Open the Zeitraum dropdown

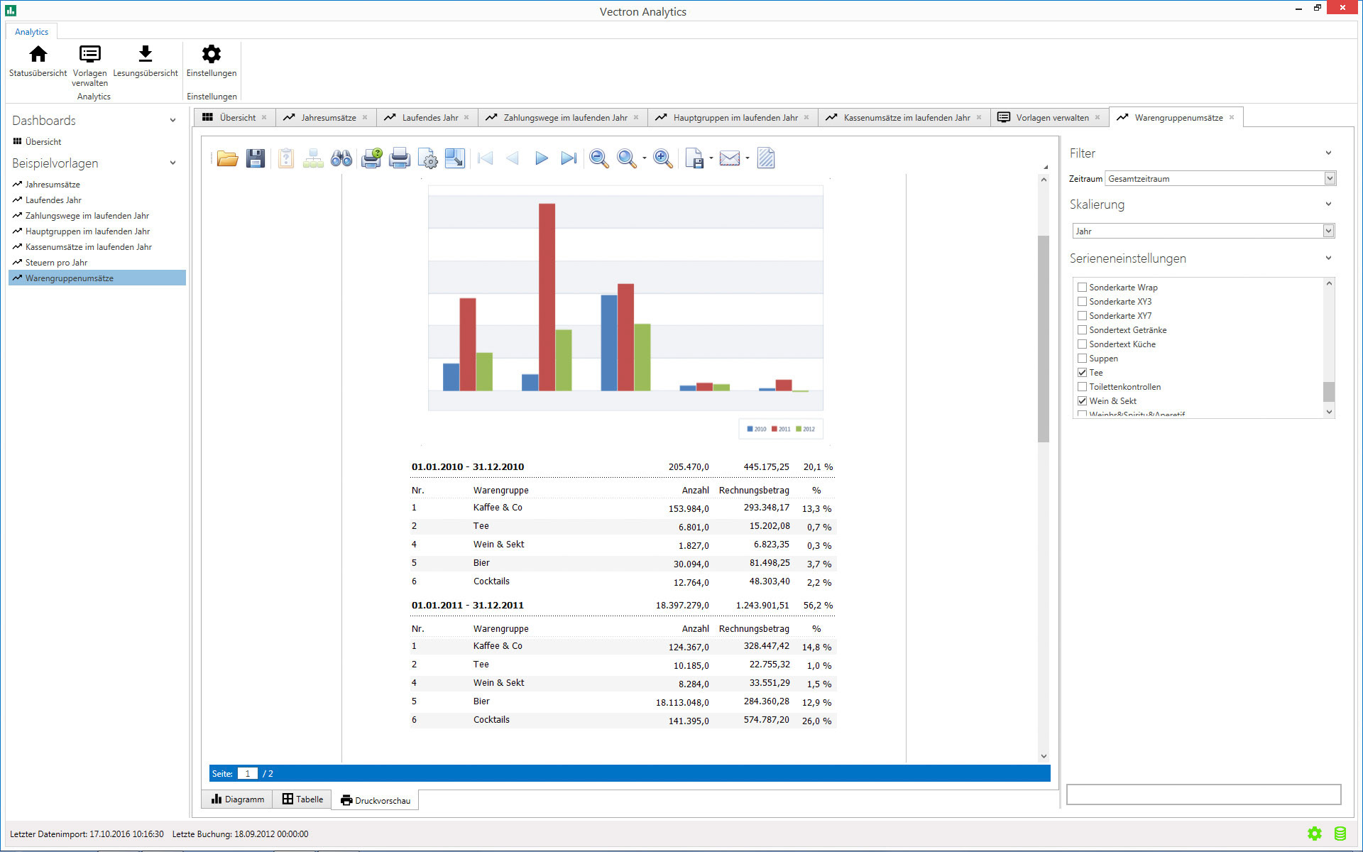1330,179
